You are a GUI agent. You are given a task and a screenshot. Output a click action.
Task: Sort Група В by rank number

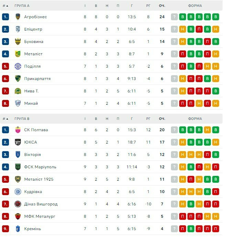(x=5, y=119)
